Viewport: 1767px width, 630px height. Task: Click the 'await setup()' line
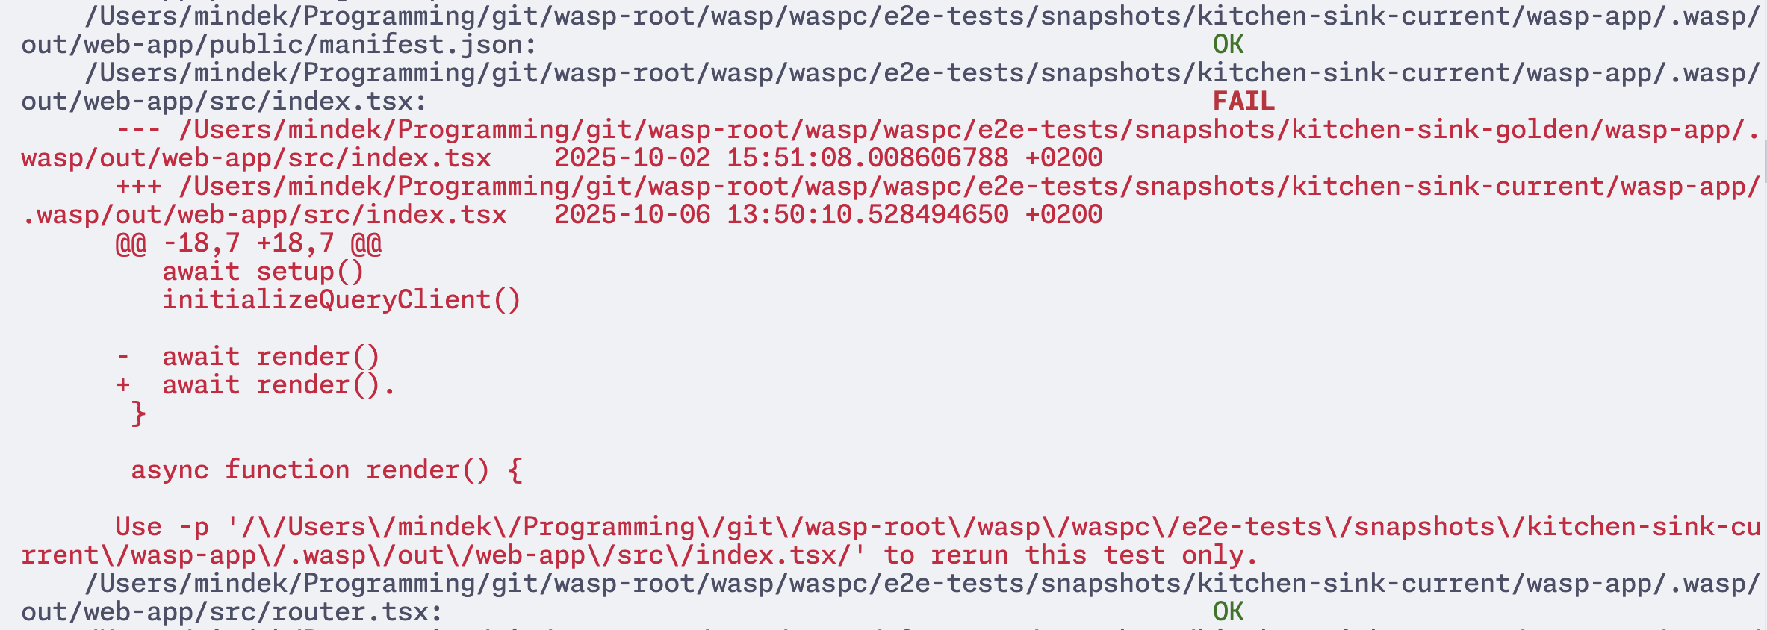tap(263, 272)
